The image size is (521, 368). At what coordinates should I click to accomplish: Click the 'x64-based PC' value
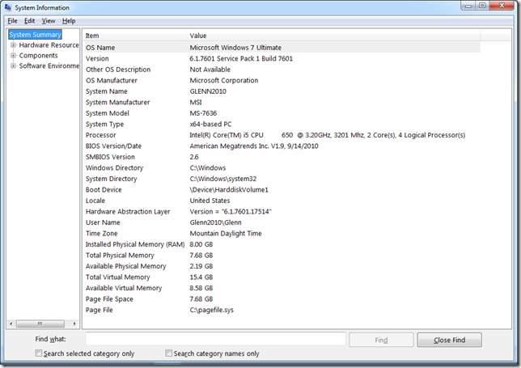click(210, 125)
